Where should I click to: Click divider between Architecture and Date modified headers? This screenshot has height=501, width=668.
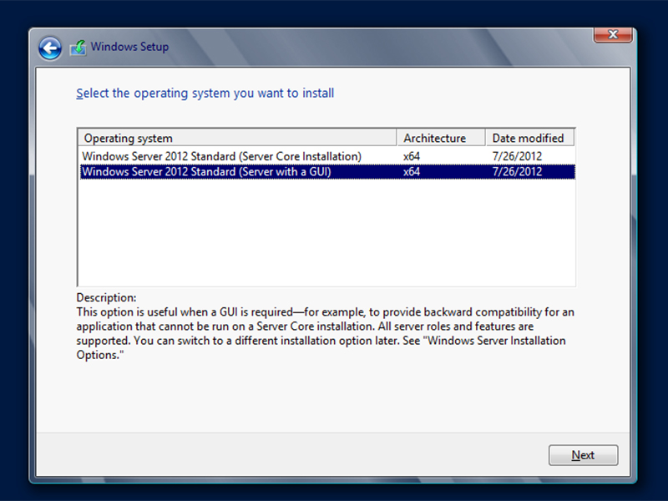tap(486, 138)
